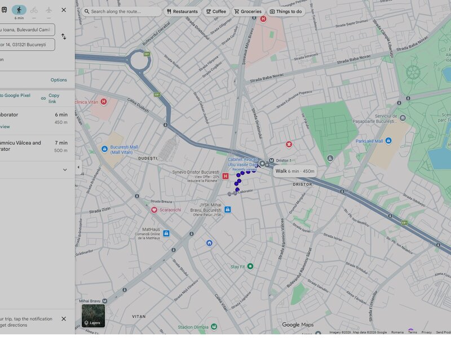This screenshot has width=451, height=338.
Task: Click the București Mall shopping pin
Action: click(104, 149)
